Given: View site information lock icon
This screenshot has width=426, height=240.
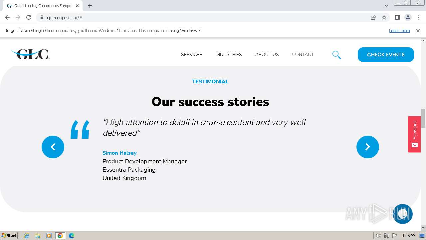Looking at the screenshot, I should (x=42, y=17).
